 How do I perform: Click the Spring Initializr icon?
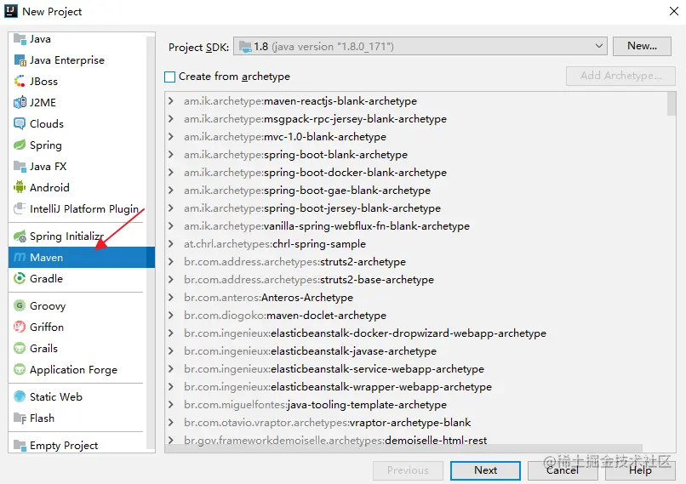[20, 236]
